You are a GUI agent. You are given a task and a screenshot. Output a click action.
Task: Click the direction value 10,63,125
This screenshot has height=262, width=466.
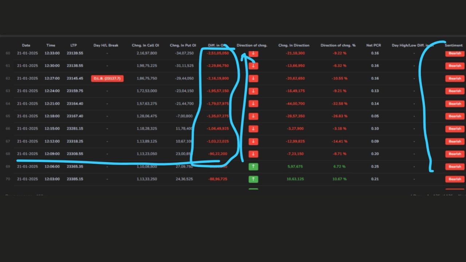(x=295, y=179)
